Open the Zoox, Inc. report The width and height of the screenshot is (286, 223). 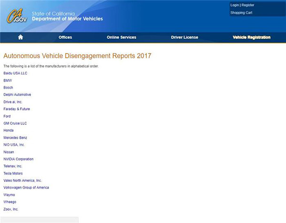tap(11, 209)
